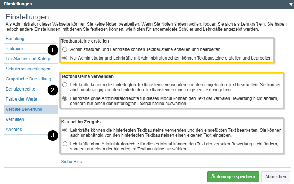
Task: Select second radio under Klausel im Zeugnis
Action: (x=65, y=144)
